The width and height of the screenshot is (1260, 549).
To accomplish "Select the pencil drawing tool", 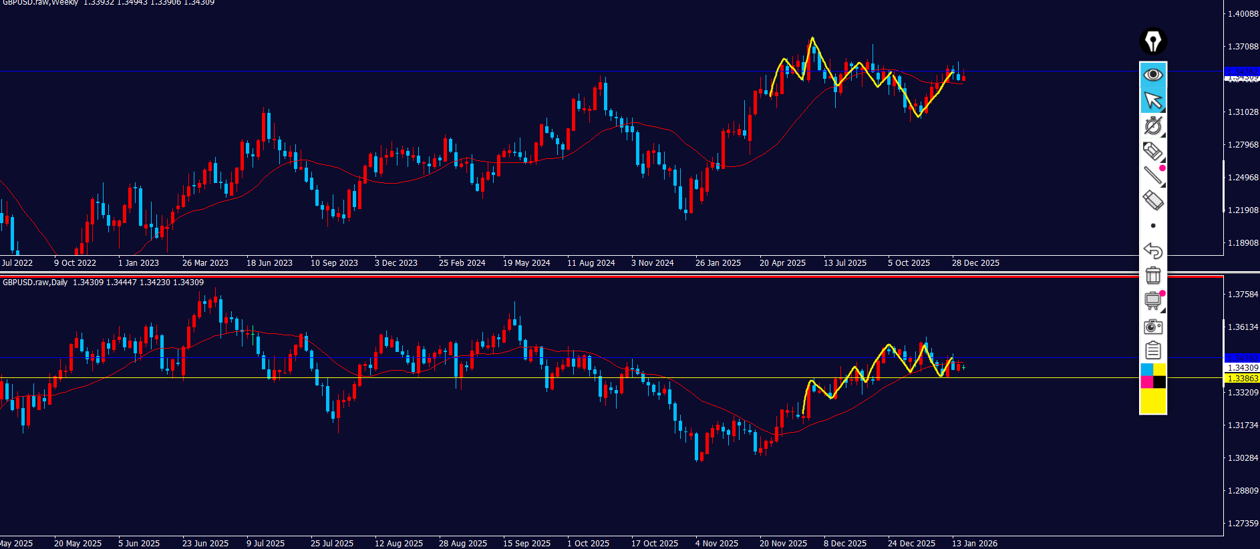I will tap(1152, 151).
